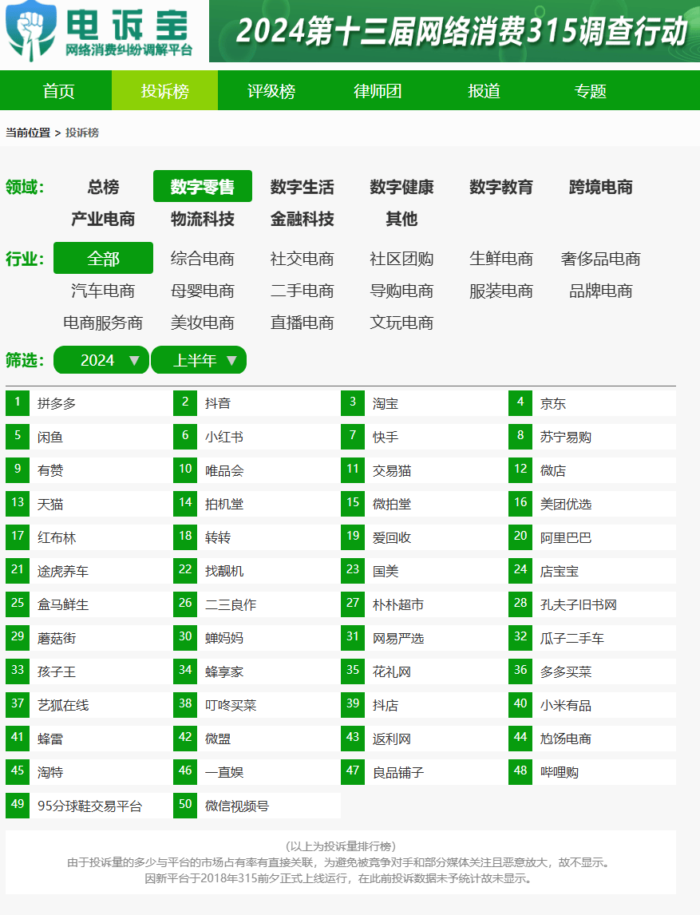Open the rank 7 entry 快手

(425, 437)
